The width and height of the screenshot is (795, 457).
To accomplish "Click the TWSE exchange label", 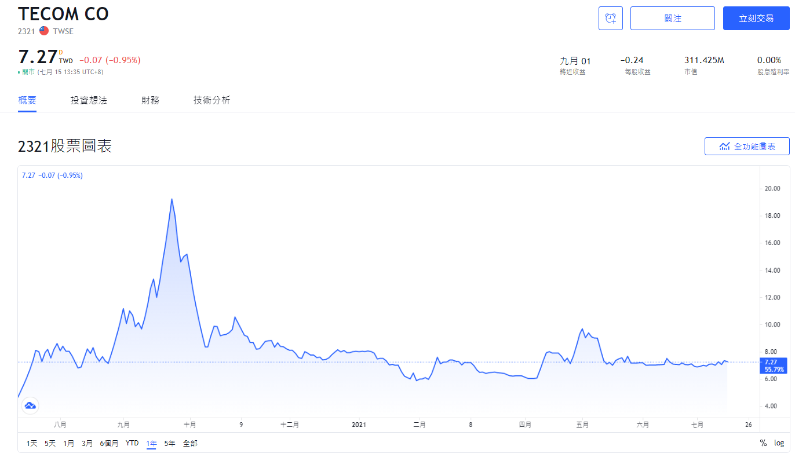I will (63, 31).
